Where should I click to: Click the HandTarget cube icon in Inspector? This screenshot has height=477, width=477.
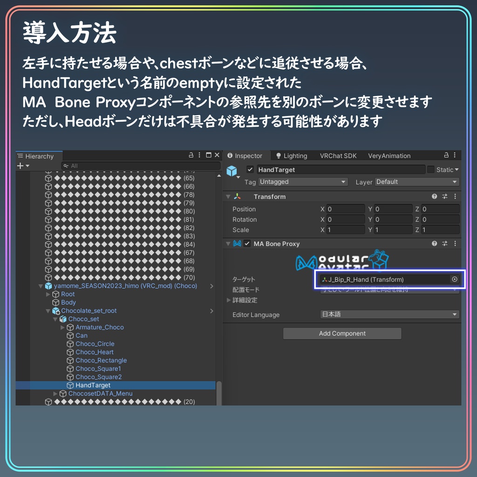[x=232, y=170]
